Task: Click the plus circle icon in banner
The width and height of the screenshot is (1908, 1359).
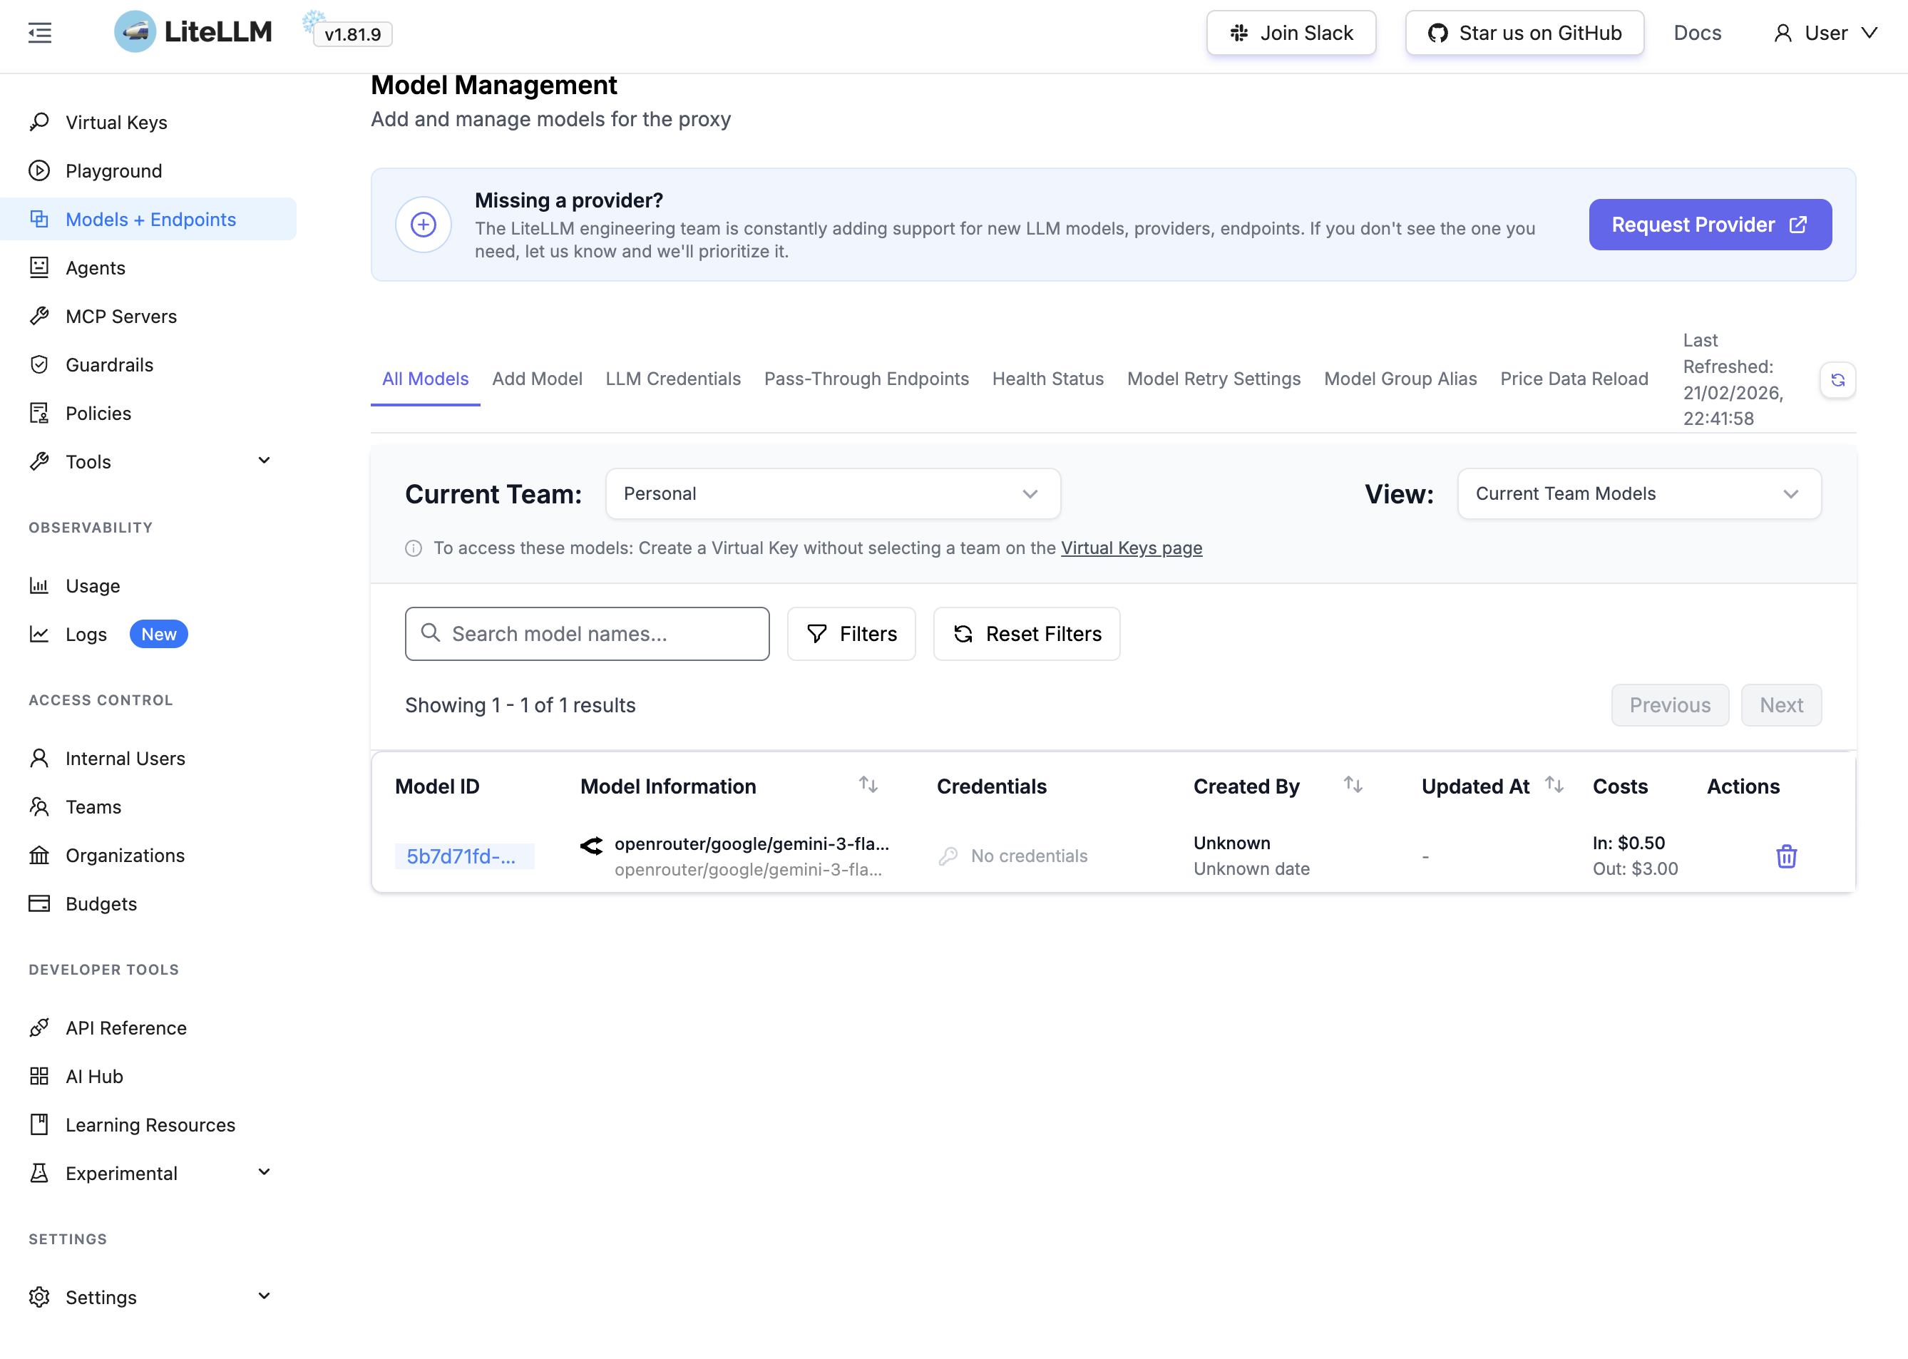Action: [424, 225]
